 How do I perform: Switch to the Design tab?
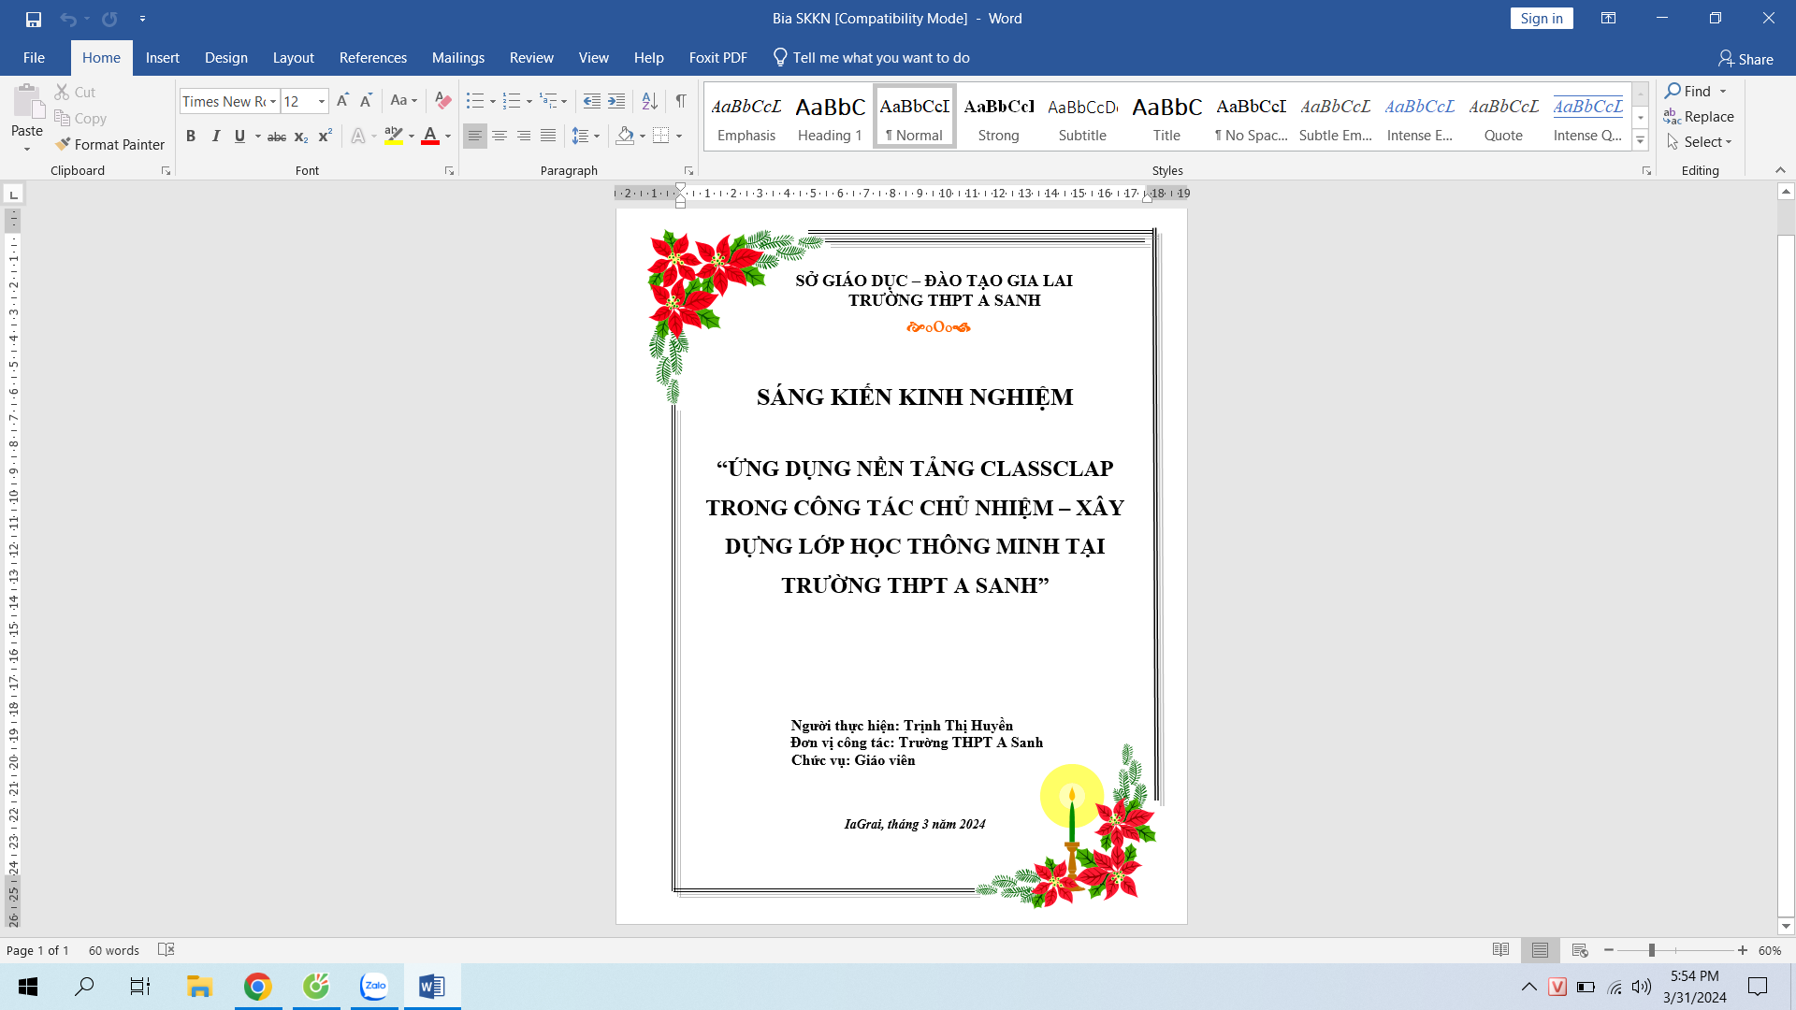pos(226,58)
